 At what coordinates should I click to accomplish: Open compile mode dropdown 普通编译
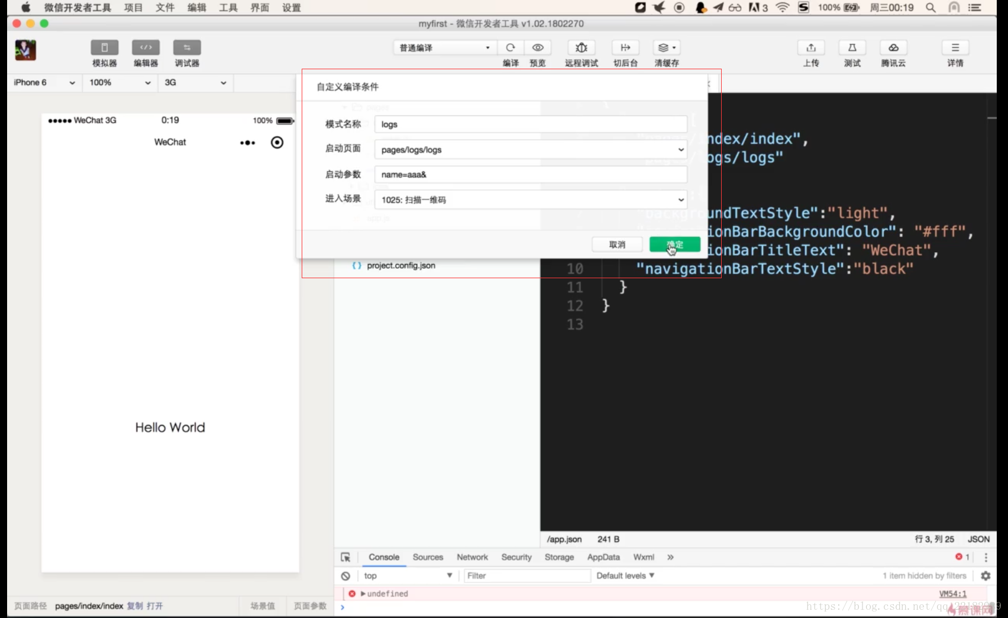[x=444, y=47]
